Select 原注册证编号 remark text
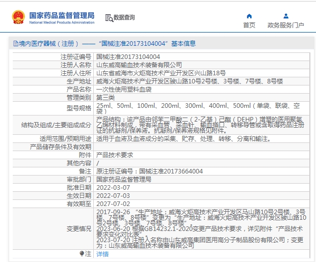 point(149,171)
